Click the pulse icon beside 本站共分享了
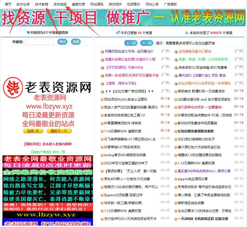 (x=187, y=33)
